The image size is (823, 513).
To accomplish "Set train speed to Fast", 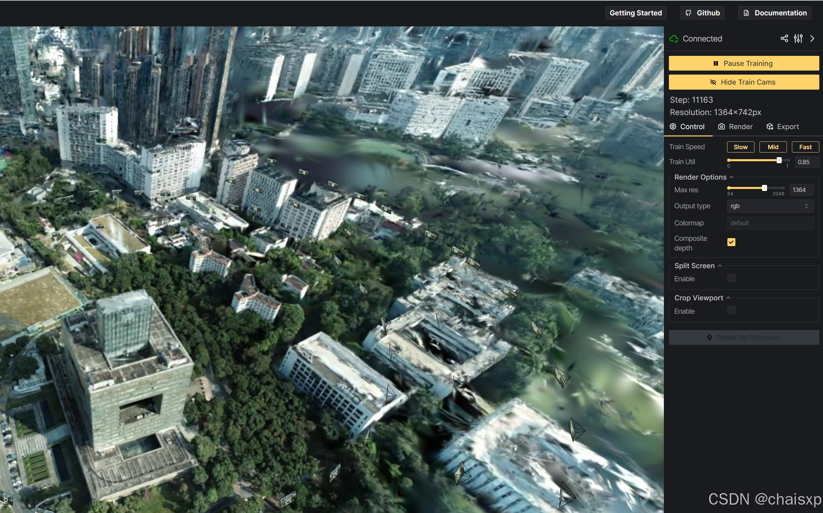I will point(805,147).
